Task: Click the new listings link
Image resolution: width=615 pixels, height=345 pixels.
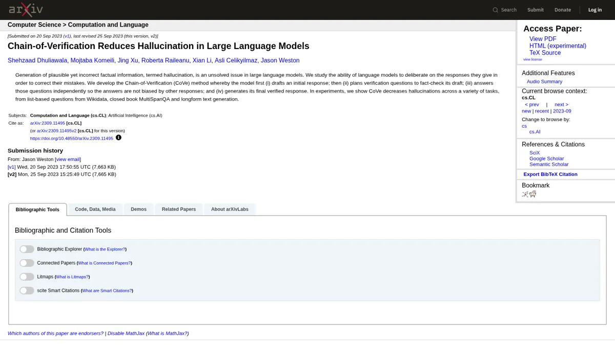Action: point(526,111)
